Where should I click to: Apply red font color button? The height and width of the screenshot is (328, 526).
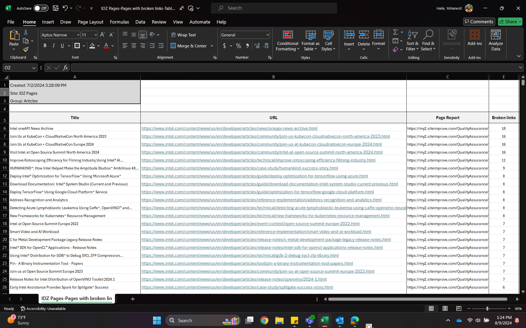(106, 46)
